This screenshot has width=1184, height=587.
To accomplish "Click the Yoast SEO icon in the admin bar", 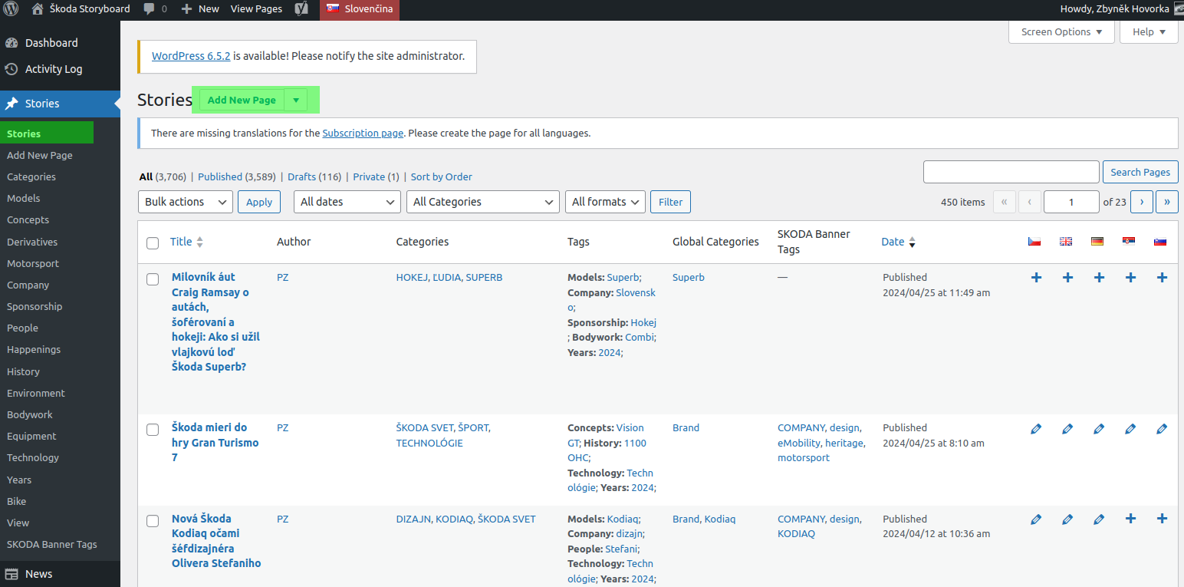I will pyautogui.click(x=302, y=9).
